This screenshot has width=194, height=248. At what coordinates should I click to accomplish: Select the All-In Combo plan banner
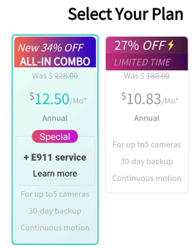[55, 52]
